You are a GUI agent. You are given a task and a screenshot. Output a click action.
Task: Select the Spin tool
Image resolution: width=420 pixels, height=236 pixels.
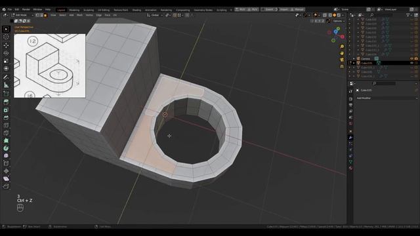click(6, 148)
